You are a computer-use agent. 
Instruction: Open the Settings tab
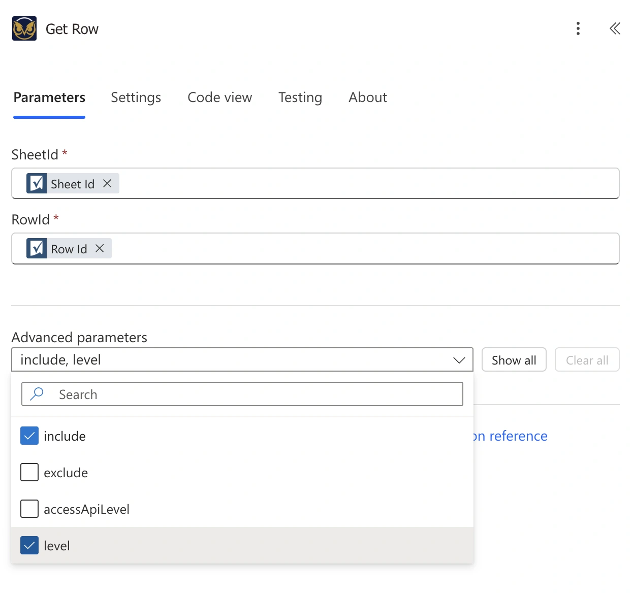point(136,97)
